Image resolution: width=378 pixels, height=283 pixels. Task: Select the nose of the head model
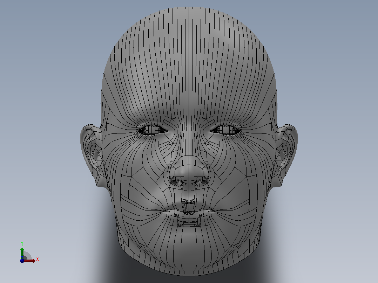[x=189, y=173]
